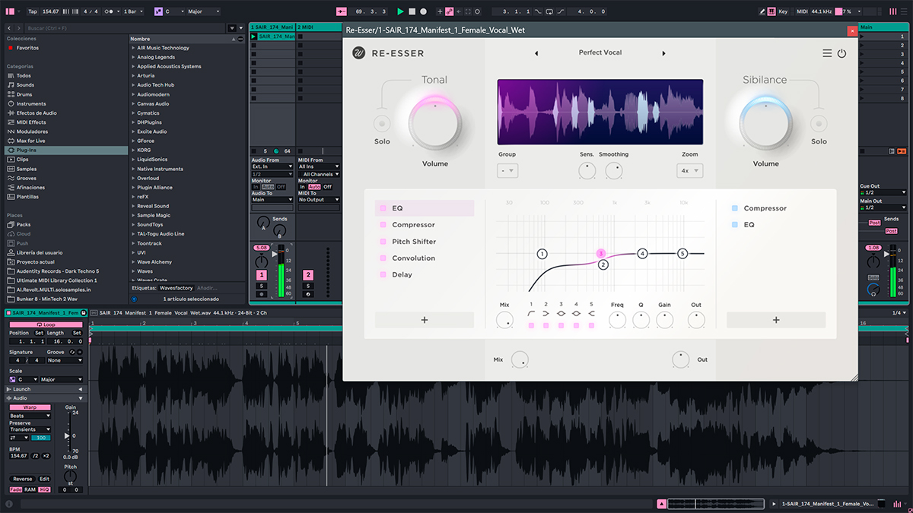913x513 pixels.
Task: Toggle the Pitch Shifter module on/off square
Action: (382, 242)
